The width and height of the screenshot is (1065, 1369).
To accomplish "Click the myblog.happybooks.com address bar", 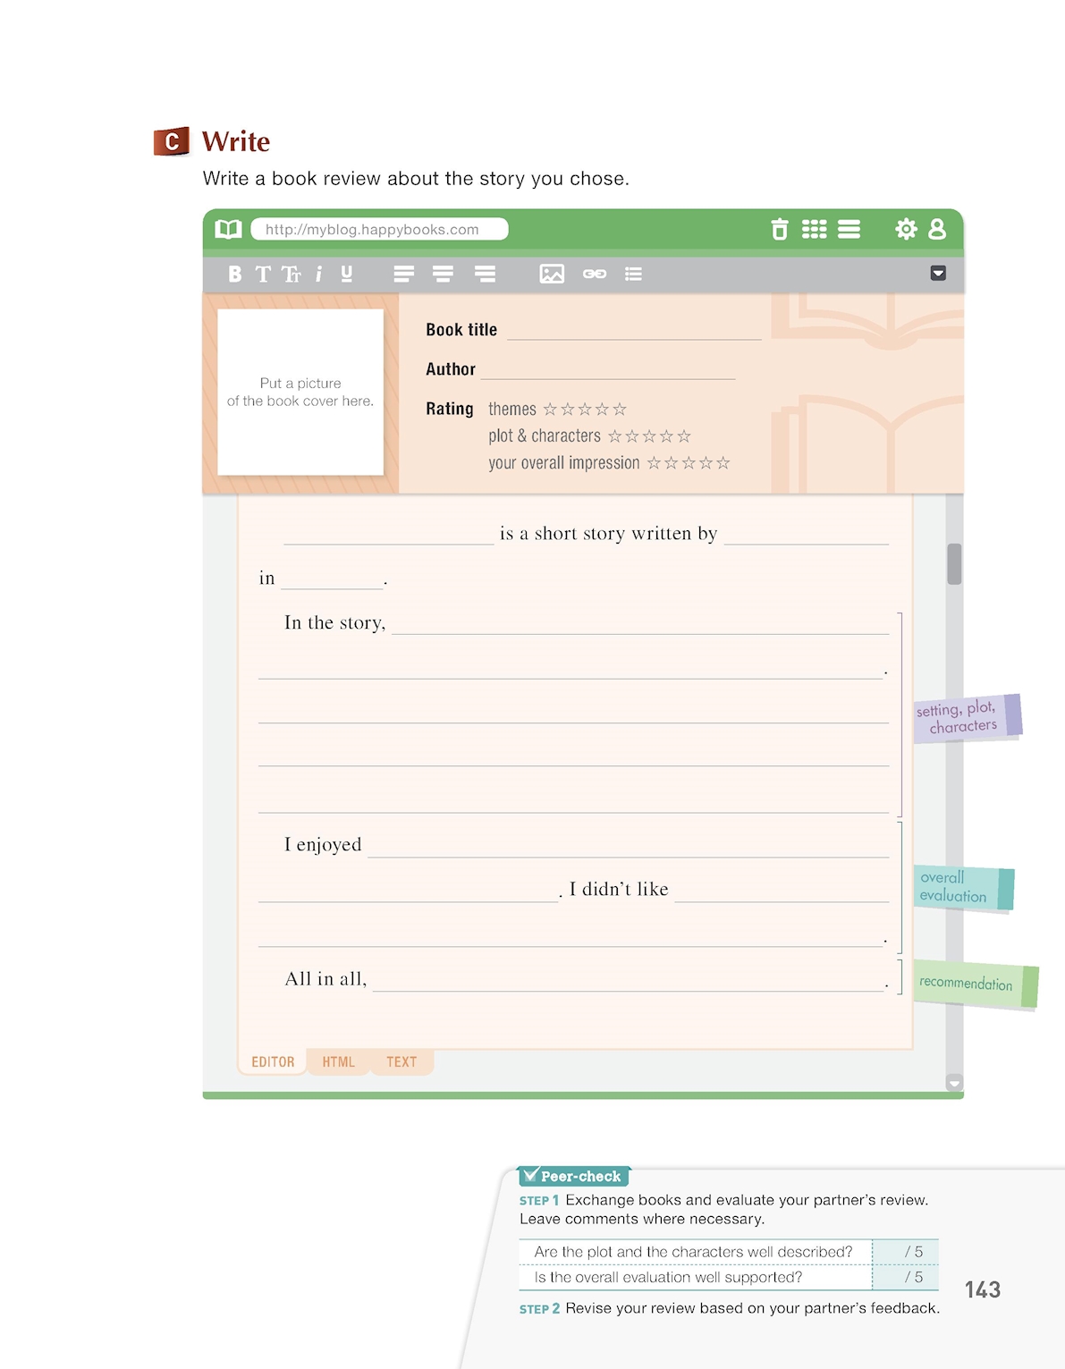I will (379, 230).
